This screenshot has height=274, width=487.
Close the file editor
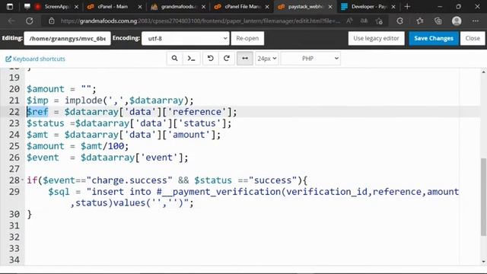tap(473, 39)
